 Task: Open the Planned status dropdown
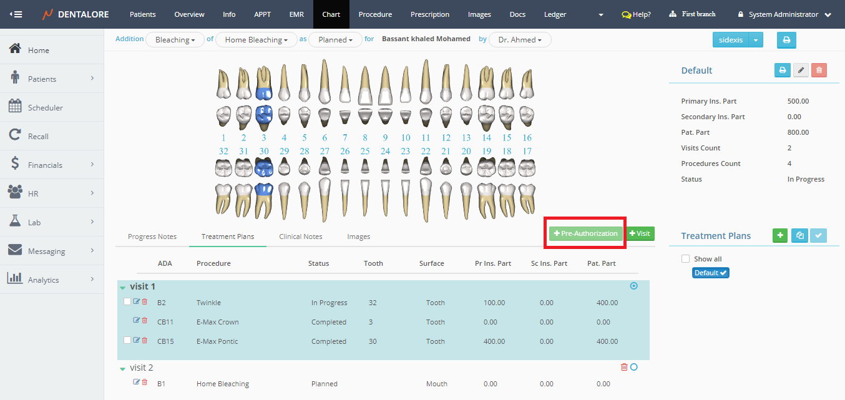tap(335, 40)
